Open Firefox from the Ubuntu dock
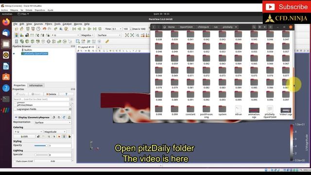 click(6, 22)
